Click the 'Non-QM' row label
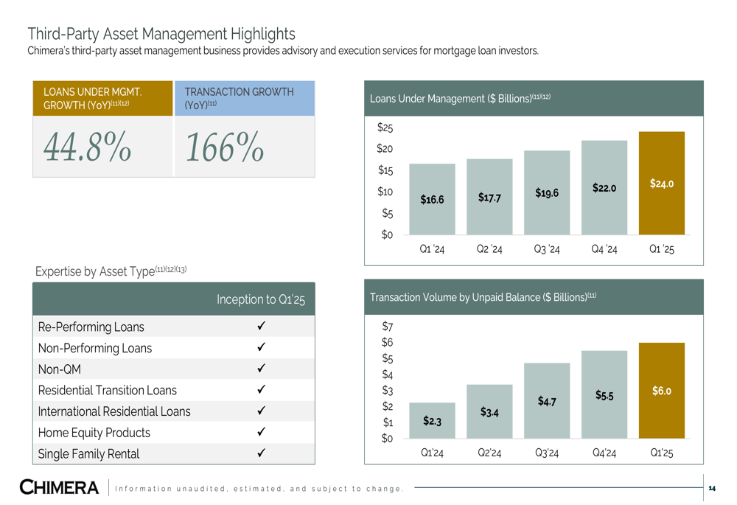The width and height of the screenshot is (737, 505). coord(59,369)
